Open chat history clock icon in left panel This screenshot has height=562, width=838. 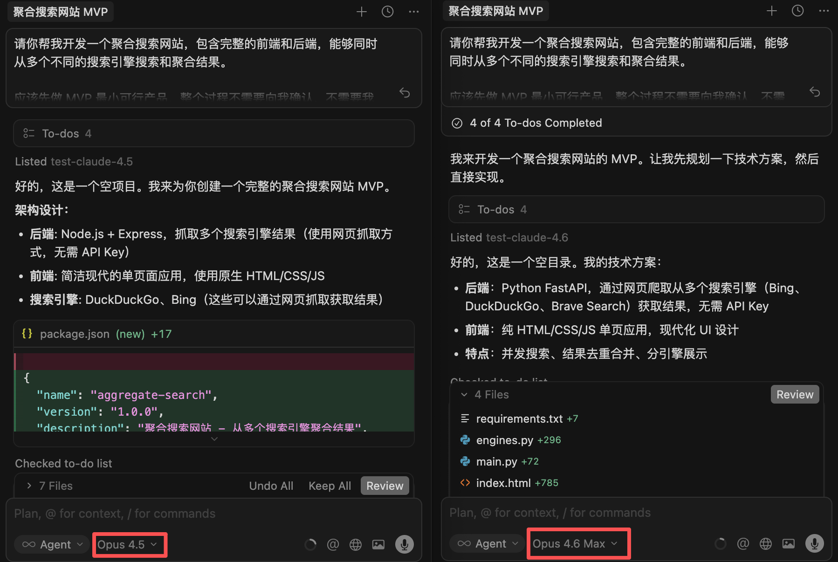click(x=388, y=12)
